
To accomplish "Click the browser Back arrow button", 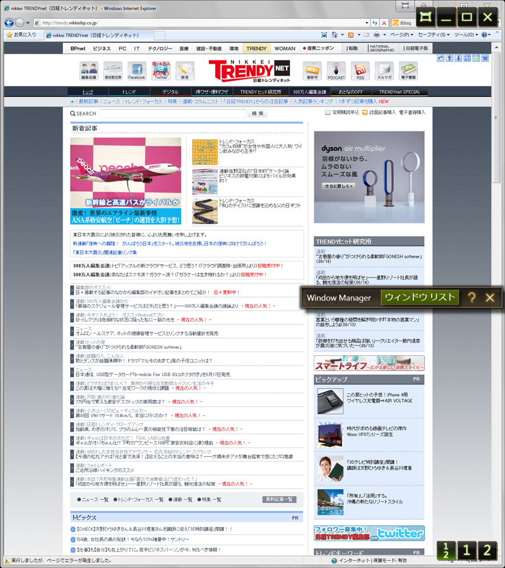I will pos(9,23).
